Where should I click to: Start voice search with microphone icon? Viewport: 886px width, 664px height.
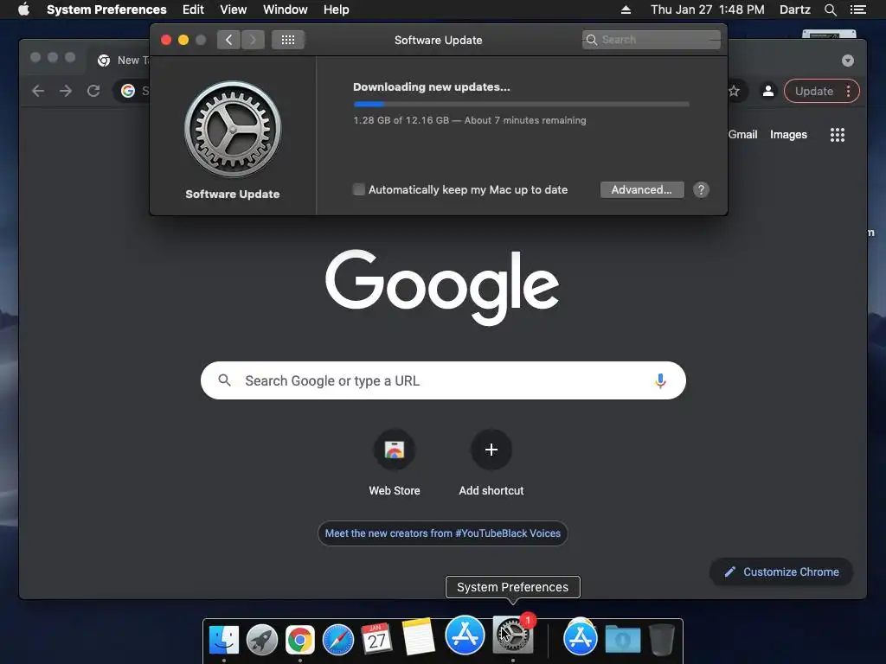coord(660,380)
